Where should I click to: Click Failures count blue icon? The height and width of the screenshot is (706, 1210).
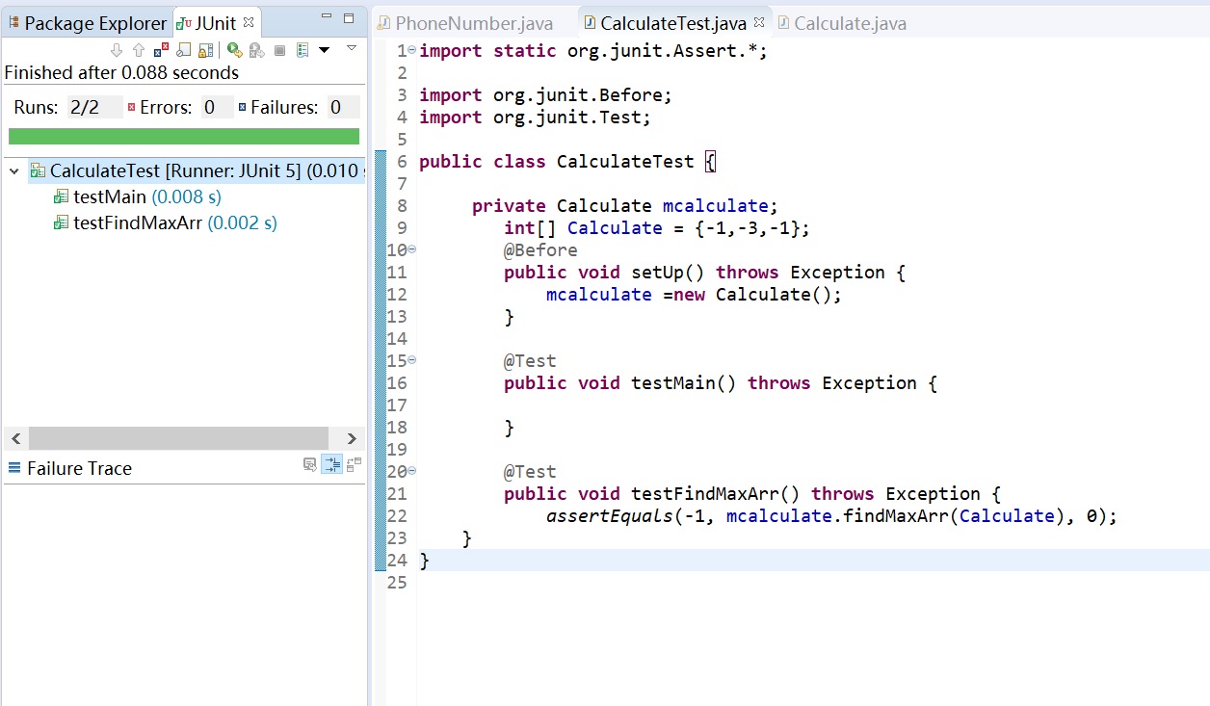click(242, 107)
